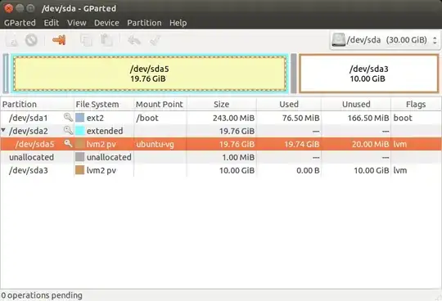Sort by the Size column header
This screenshot has width=442, height=301.
click(x=222, y=104)
